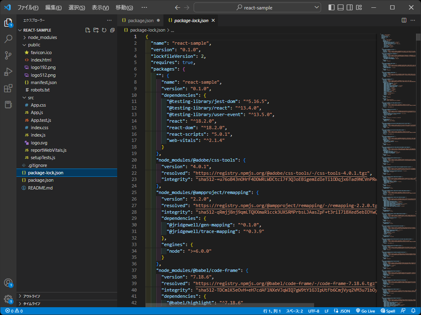The width and height of the screenshot is (421, 315).
Task: Change the UTF-8 encoding setting
Action: pyautogui.click(x=314, y=311)
